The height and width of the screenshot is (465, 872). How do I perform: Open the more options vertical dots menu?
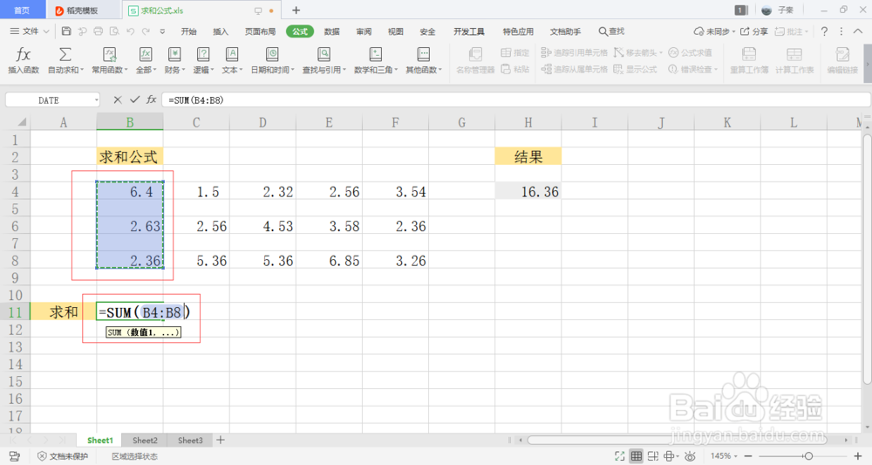coord(841,31)
